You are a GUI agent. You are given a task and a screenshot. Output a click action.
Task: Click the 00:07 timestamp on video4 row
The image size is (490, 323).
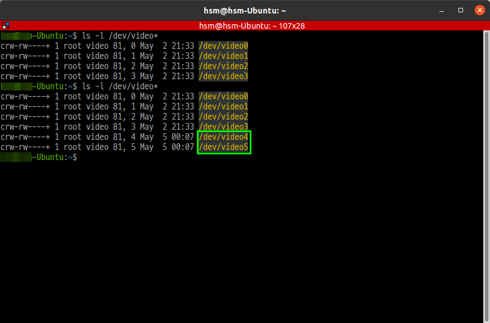[183, 137]
